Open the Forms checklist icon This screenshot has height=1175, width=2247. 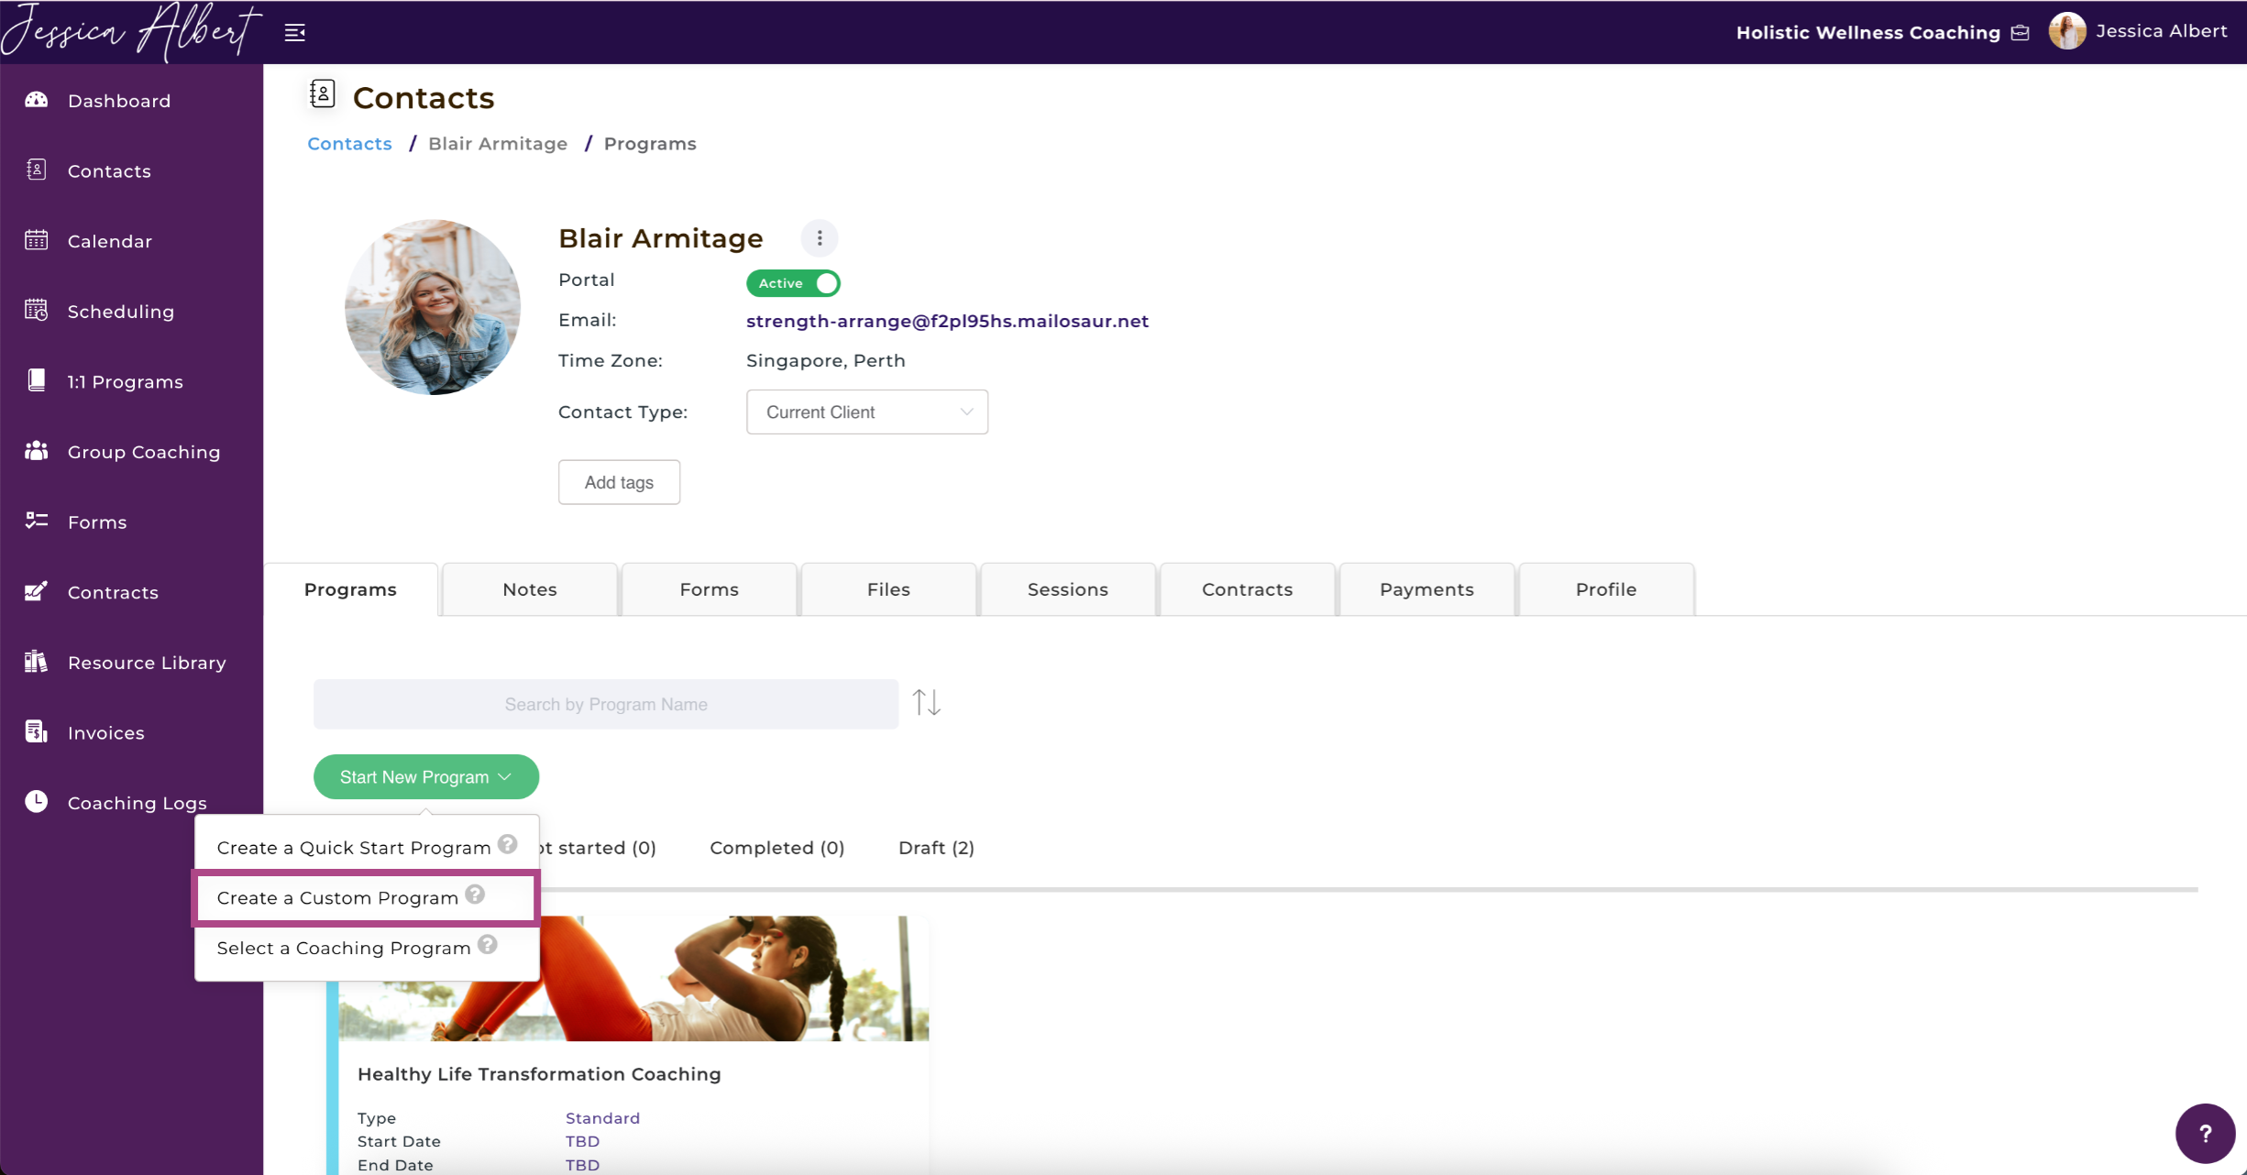point(36,521)
